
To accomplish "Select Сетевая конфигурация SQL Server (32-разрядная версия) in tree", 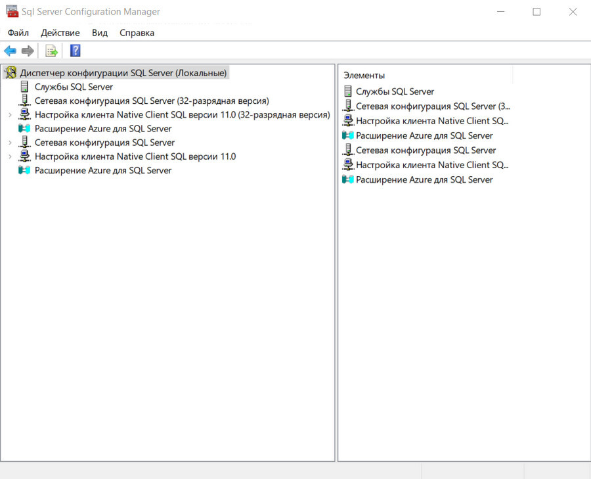I will 152,101.
